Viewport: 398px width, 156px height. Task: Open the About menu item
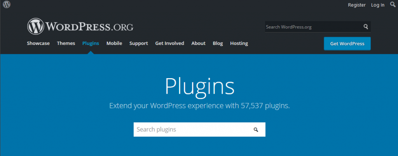[198, 43]
